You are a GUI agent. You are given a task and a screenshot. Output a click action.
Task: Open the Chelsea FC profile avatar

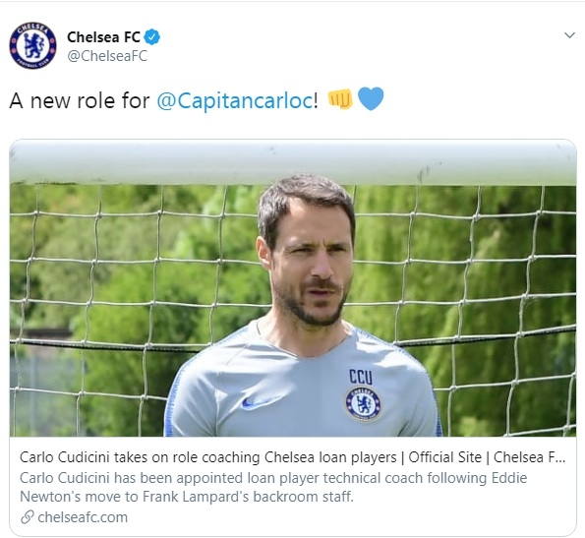pos(32,45)
